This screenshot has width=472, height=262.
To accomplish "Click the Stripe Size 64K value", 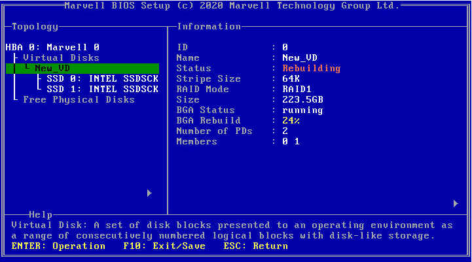I will [290, 78].
